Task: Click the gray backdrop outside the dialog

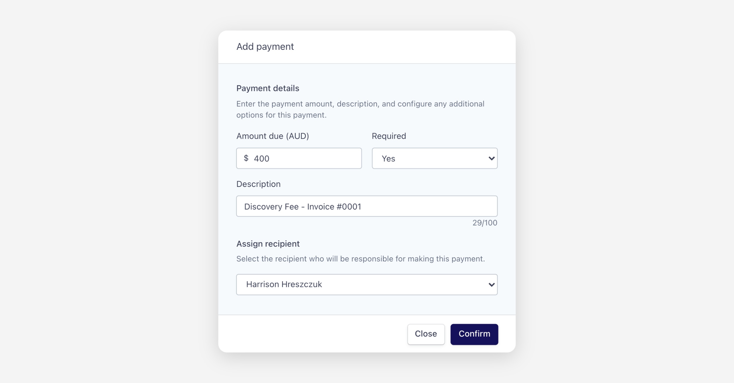Action: (92, 183)
